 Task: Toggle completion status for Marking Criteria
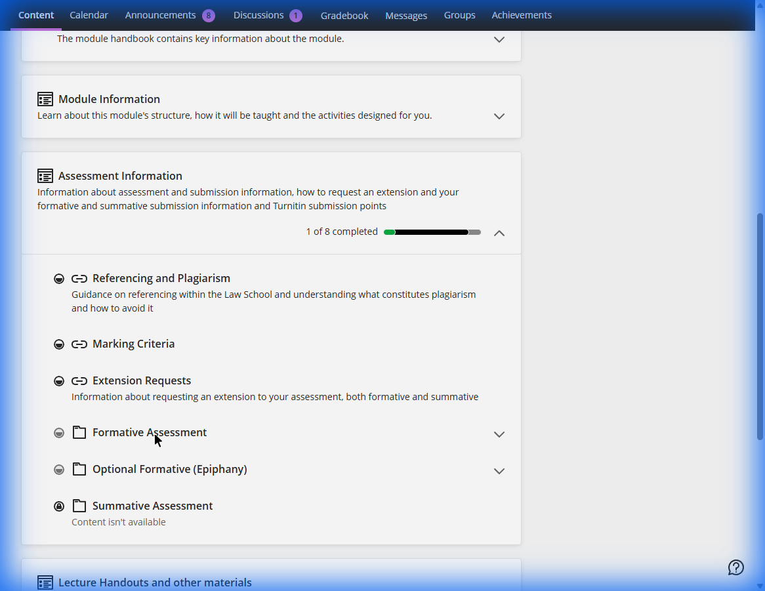tap(59, 344)
